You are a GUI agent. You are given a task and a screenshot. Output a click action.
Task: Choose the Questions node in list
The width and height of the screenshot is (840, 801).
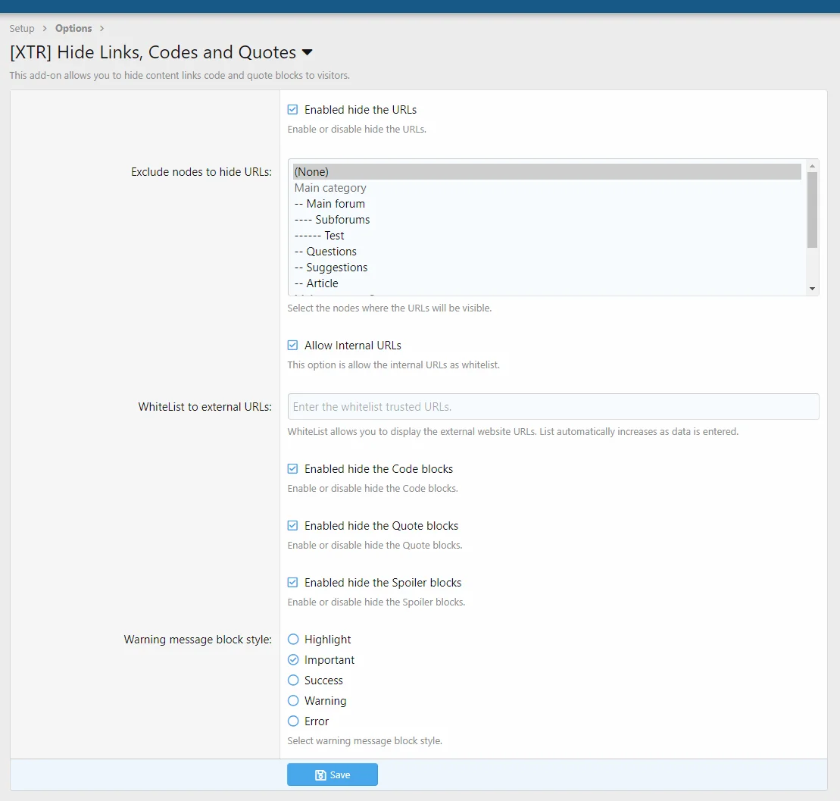[331, 252]
